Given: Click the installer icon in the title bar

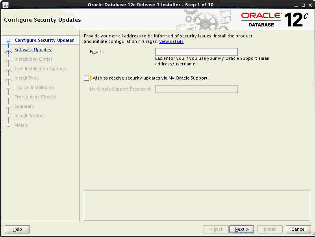Looking at the screenshot, I should pyautogui.click(x=5, y=5).
